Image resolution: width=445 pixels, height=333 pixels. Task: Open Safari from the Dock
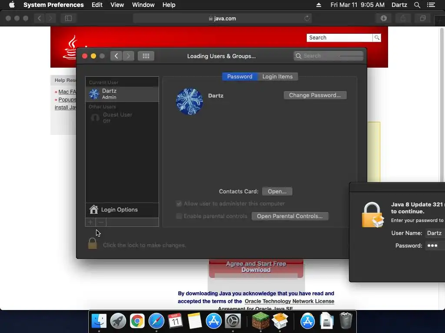pyautogui.click(x=156, y=321)
